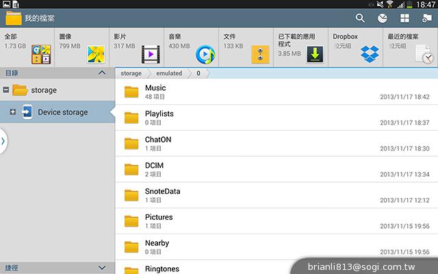Click the 48 項目 item count
This screenshot has height=274, width=438.
point(155,97)
